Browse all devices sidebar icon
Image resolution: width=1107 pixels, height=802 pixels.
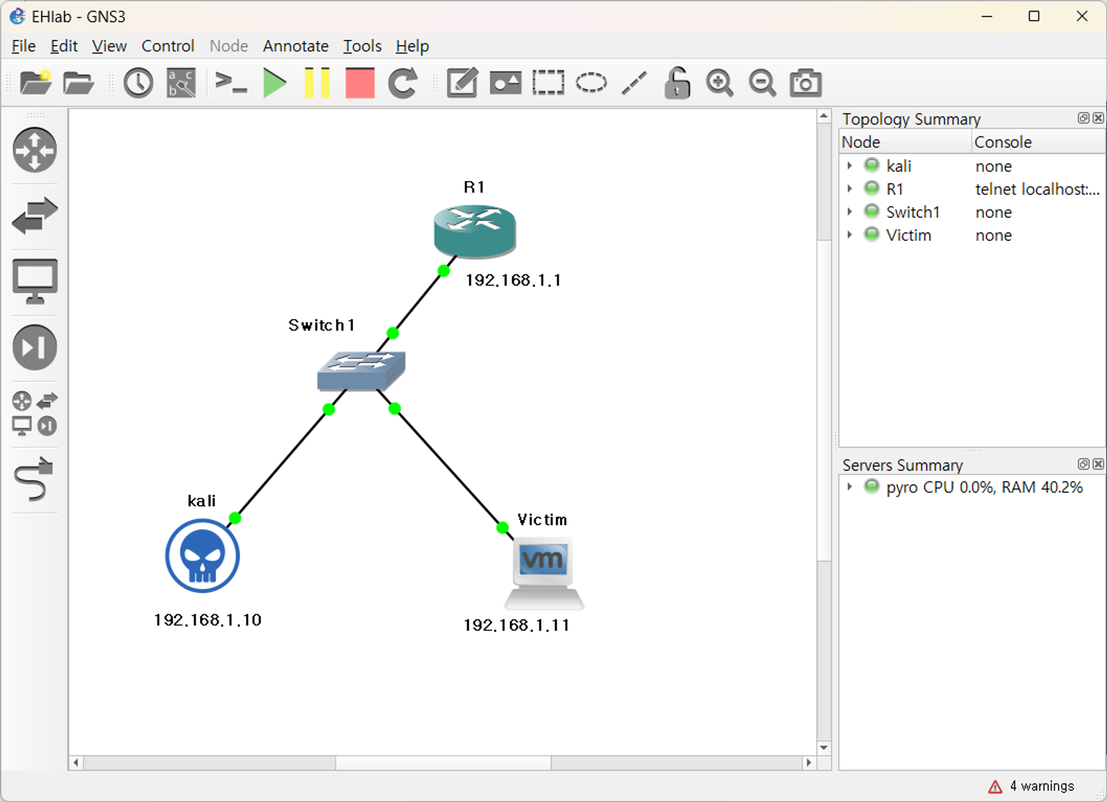35,414
